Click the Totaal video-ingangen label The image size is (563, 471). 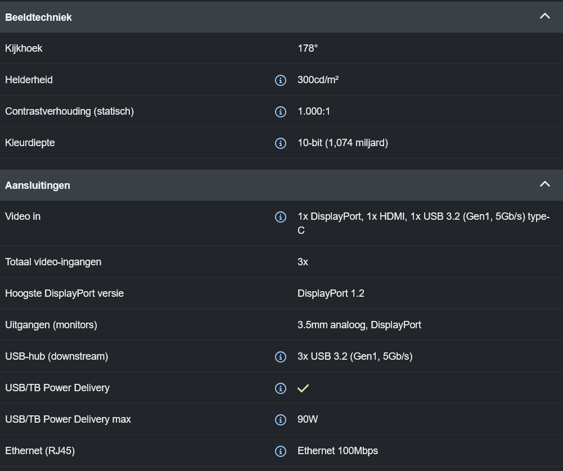point(53,262)
